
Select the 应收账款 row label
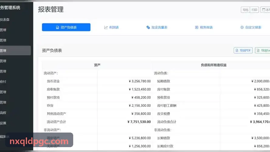click(x=53, y=89)
